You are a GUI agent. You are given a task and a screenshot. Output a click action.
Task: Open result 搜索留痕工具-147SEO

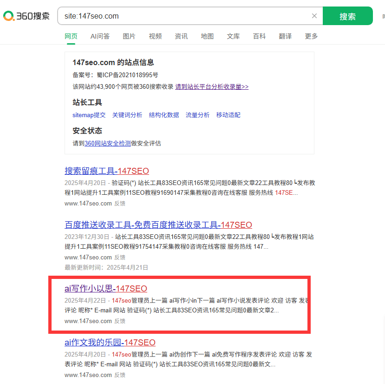pos(107,171)
